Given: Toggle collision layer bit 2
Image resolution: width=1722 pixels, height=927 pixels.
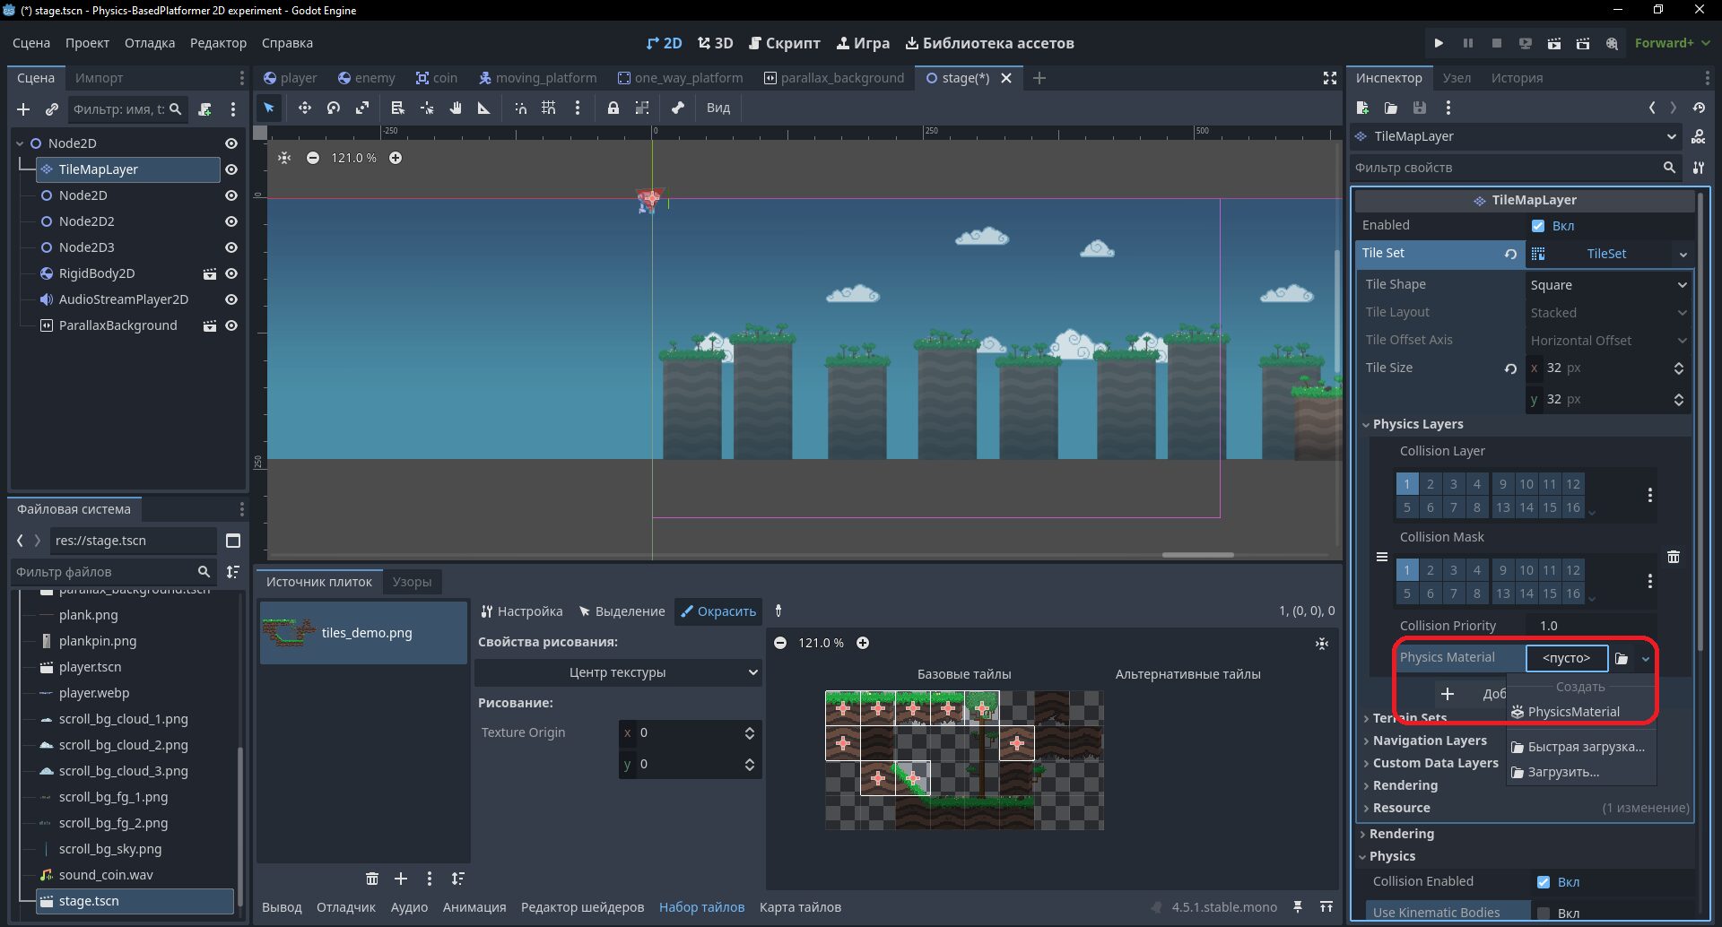Looking at the screenshot, I should click(x=1431, y=484).
